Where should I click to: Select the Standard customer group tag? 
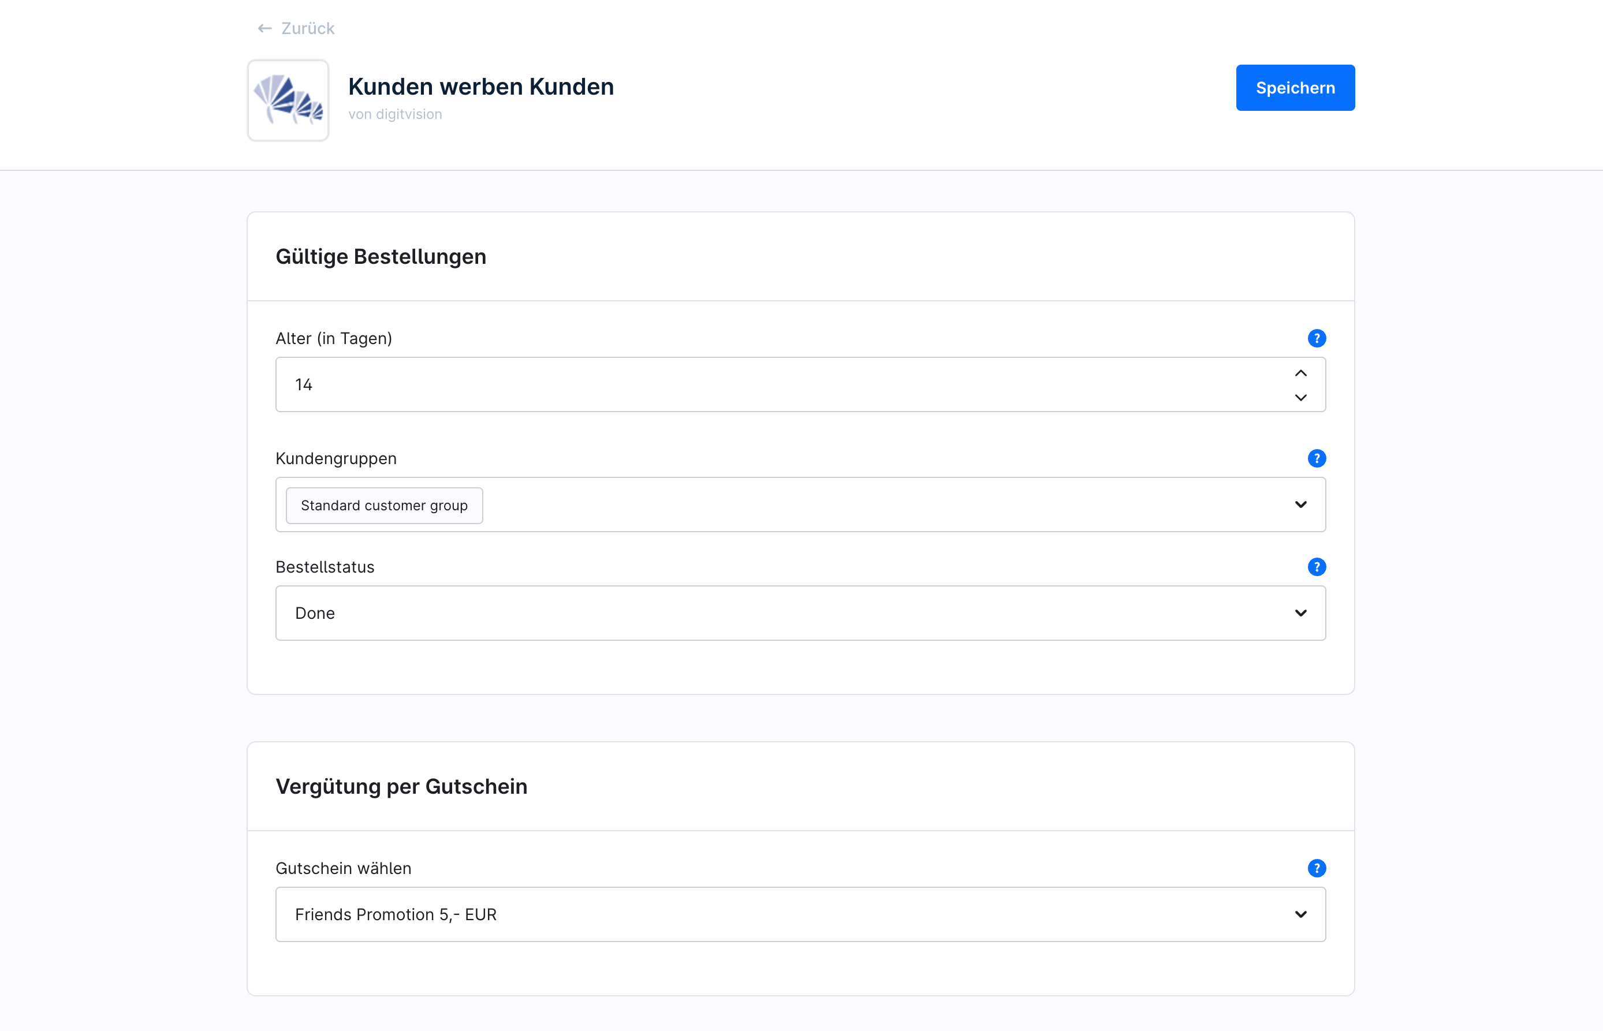(383, 506)
